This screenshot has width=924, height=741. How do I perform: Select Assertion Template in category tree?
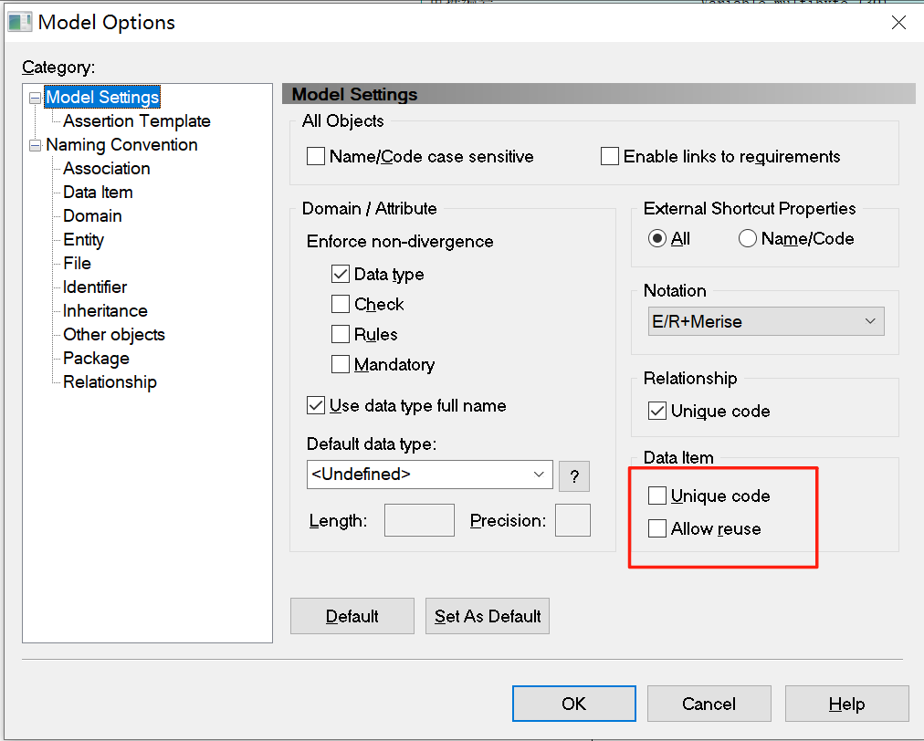[x=137, y=121]
